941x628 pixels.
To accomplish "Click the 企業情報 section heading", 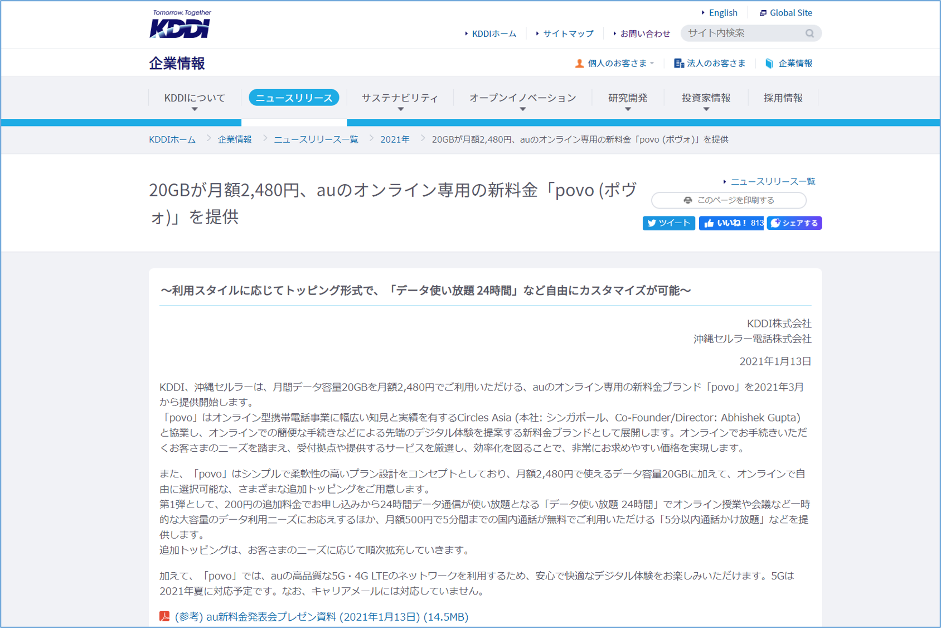I will 177,64.
